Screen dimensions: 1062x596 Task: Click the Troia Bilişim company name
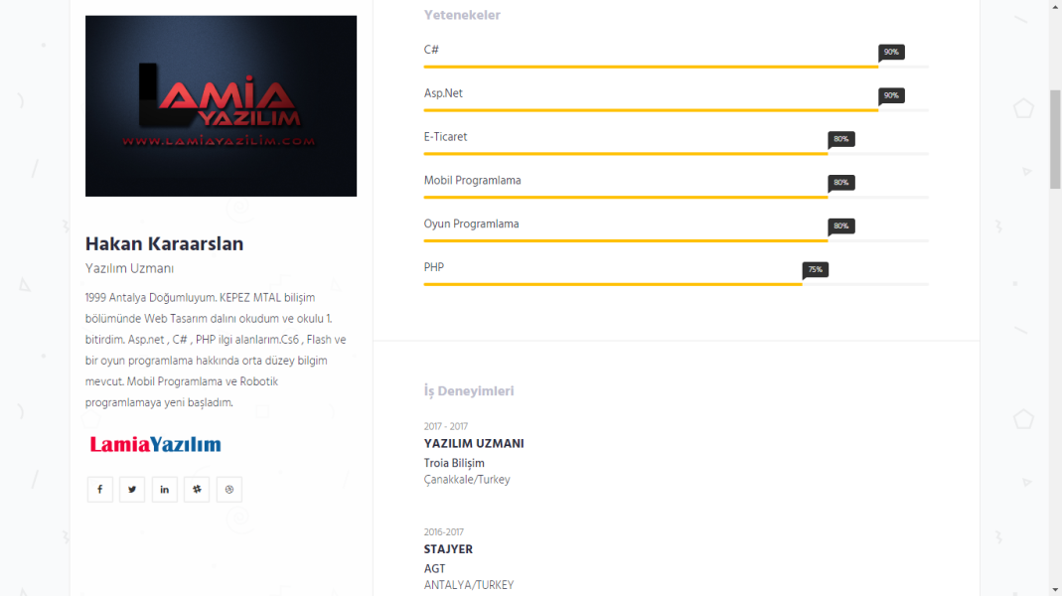(x=454, y=464)
